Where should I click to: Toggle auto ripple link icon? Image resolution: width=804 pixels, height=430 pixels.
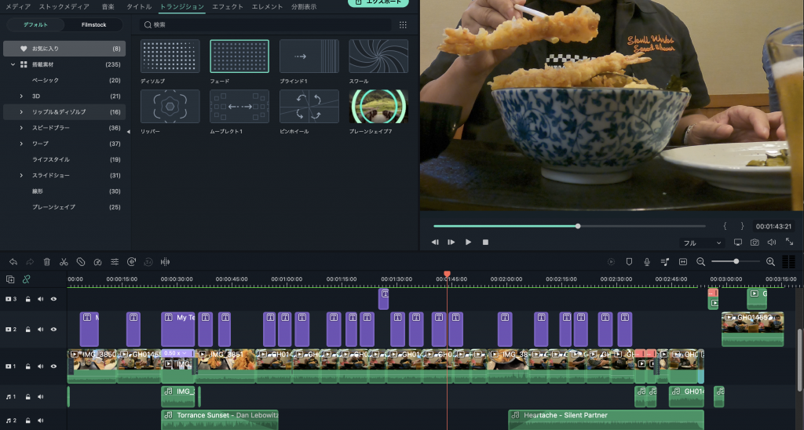pos(26,279)
